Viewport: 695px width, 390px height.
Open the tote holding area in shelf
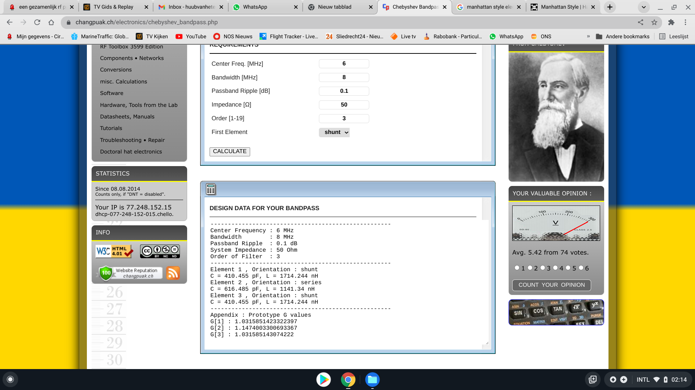click(593, 380)
